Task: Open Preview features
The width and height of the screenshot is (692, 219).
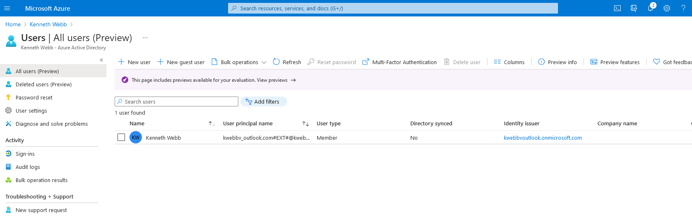Action: [x=615, y=62]
